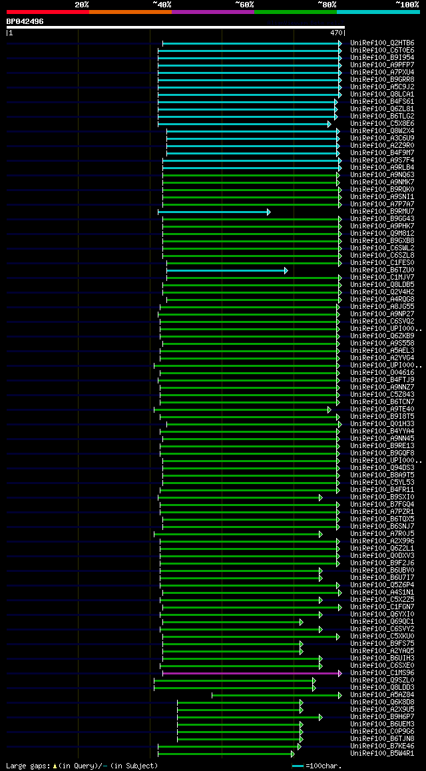426x771 pixels.
Task: Select the UniRef100_A7R0J5 label
Action: point(382,534)
